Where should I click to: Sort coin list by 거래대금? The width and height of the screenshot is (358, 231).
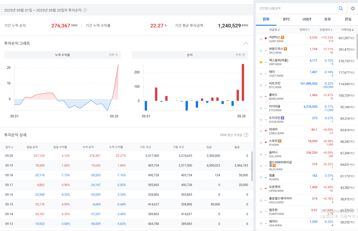[x=347, y=30]
